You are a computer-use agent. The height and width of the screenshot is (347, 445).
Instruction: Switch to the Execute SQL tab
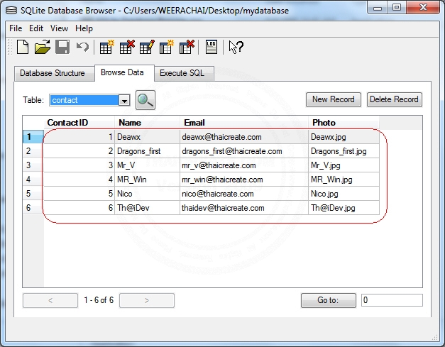click(184, 74)
